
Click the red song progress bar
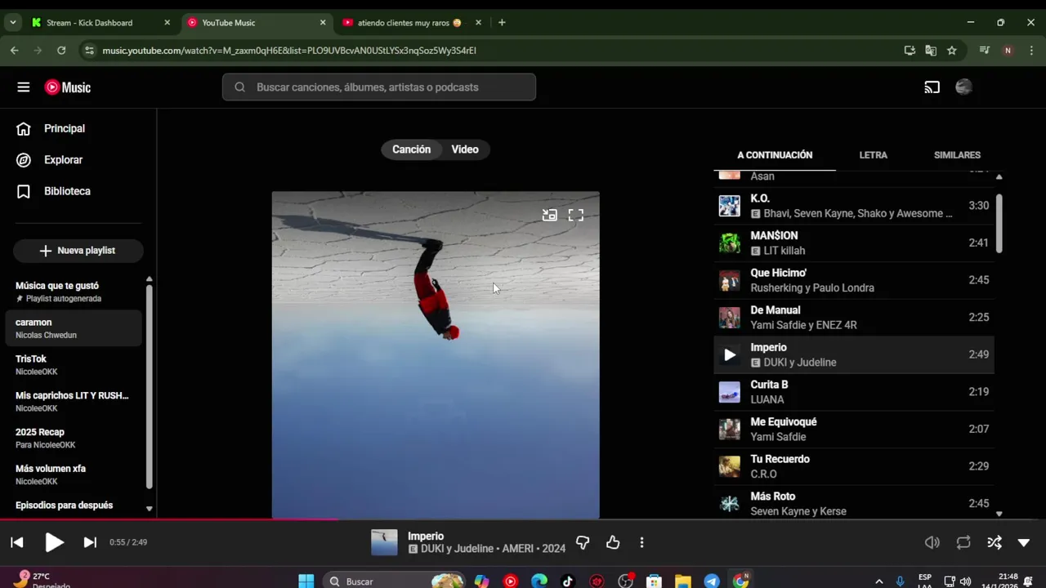point(169,519)
